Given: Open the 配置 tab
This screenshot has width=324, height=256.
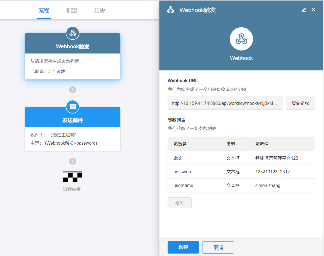Looking at the screenshot, I should [72, 11].
